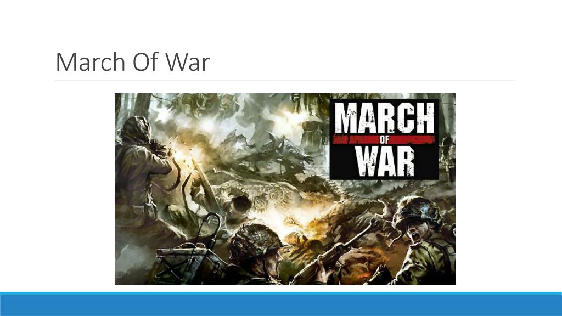Click the gray divider line under title

285,80
